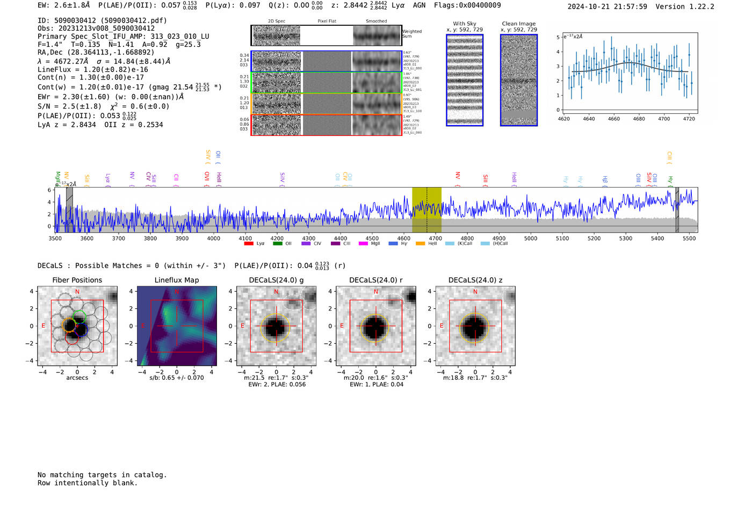Click the red Lyα legend swatch
The height and width of the screenshot is (512, 752).
(249, 244)
